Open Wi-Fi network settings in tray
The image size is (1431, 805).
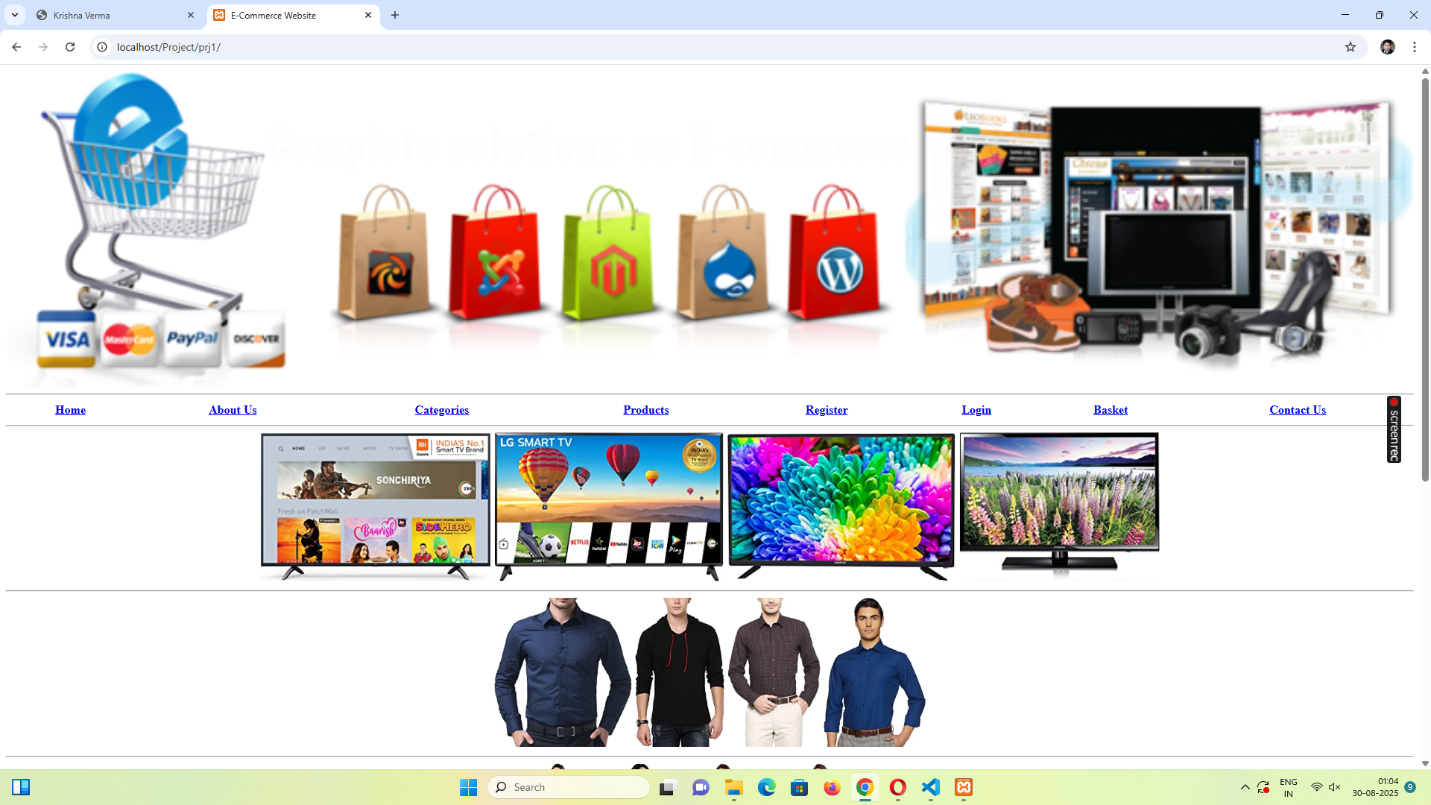1317,787
